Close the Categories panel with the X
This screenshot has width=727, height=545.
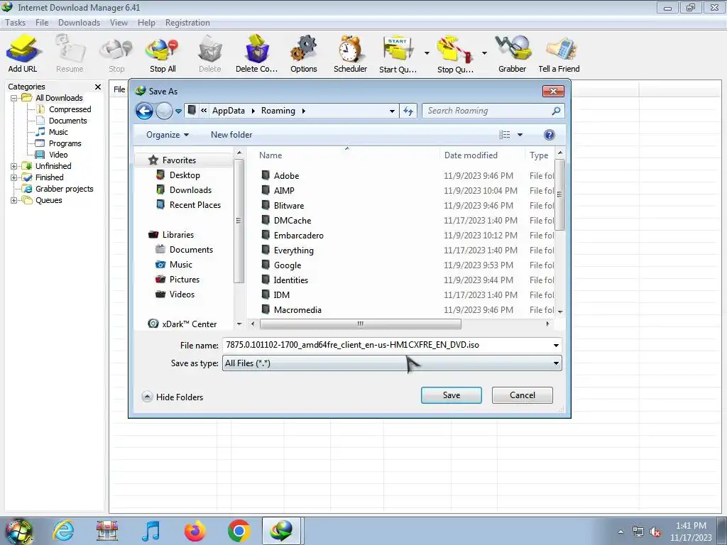[x=98, y=87]
